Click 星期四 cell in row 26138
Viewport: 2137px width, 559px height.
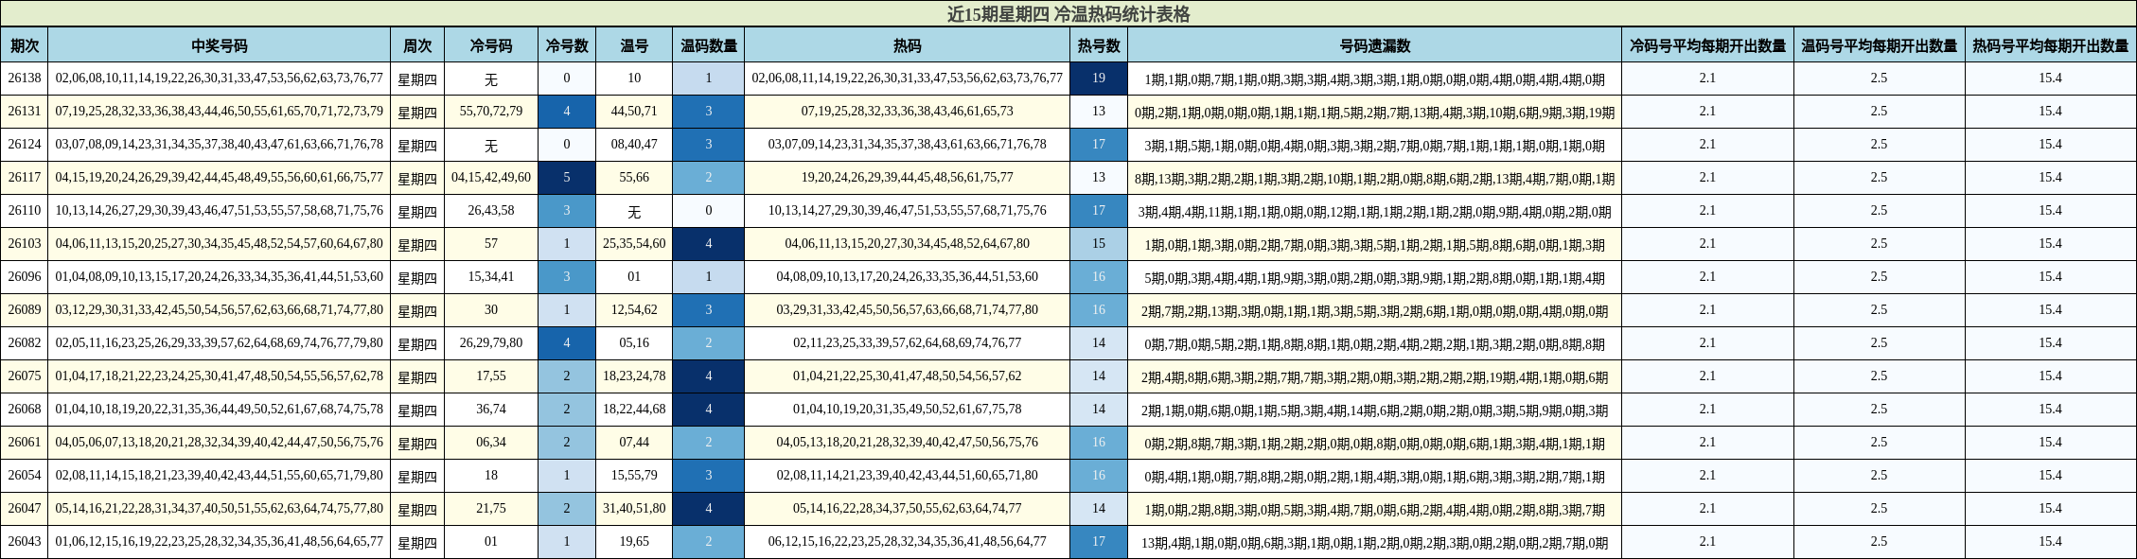tap(417, 79)
